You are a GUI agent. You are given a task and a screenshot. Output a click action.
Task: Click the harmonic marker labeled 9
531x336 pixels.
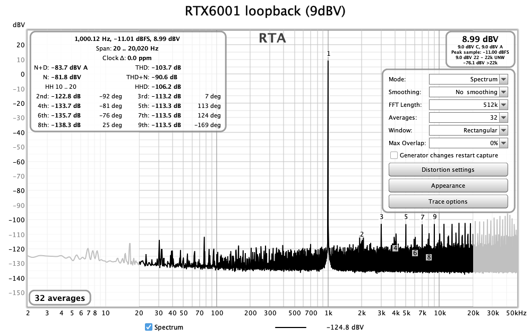point(435,217)
